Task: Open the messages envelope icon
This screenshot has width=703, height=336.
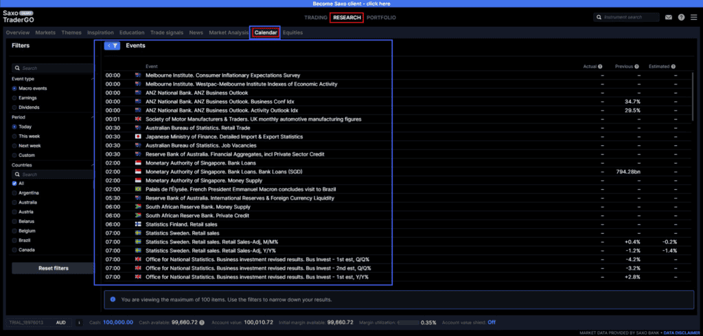Action: [669, 17]
